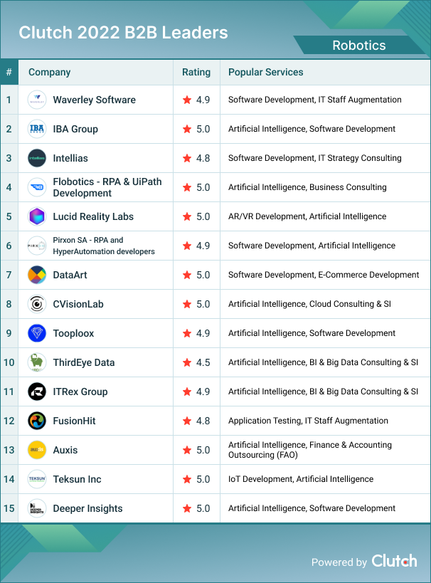Click rank number 15
Image resolution: width=431 pixels, height=583 pixels.
click(9, 508)
